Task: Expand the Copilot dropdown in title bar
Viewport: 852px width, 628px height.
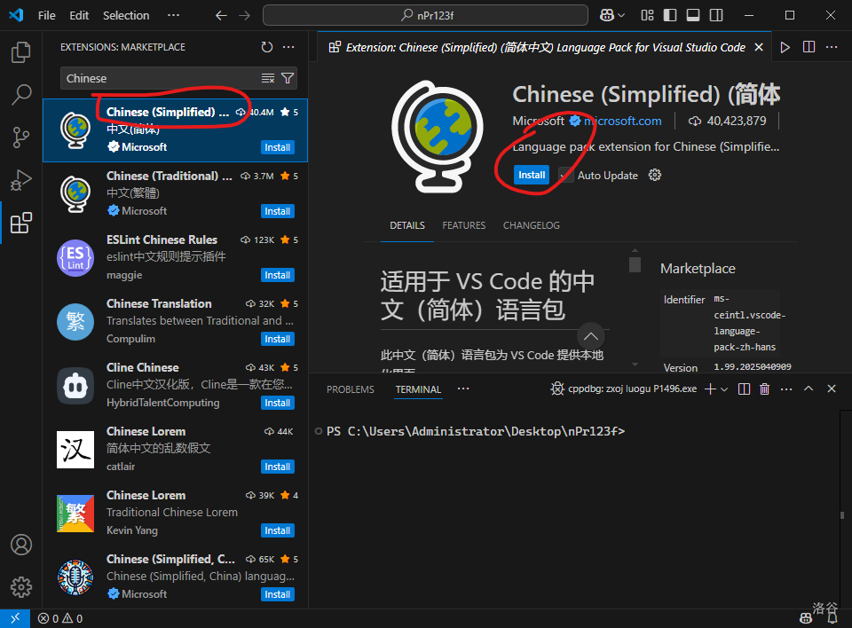Action: click(622, 15)
